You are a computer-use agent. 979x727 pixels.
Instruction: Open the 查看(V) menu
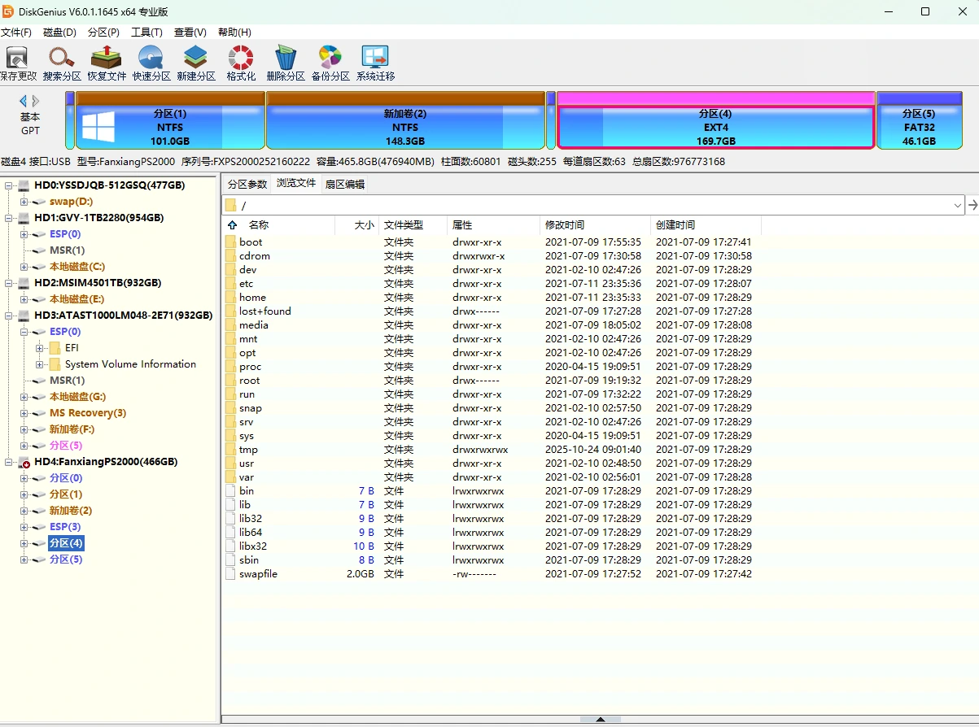tap(190, 32)
